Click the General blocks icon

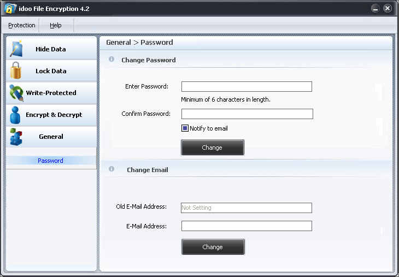(16, 137)
